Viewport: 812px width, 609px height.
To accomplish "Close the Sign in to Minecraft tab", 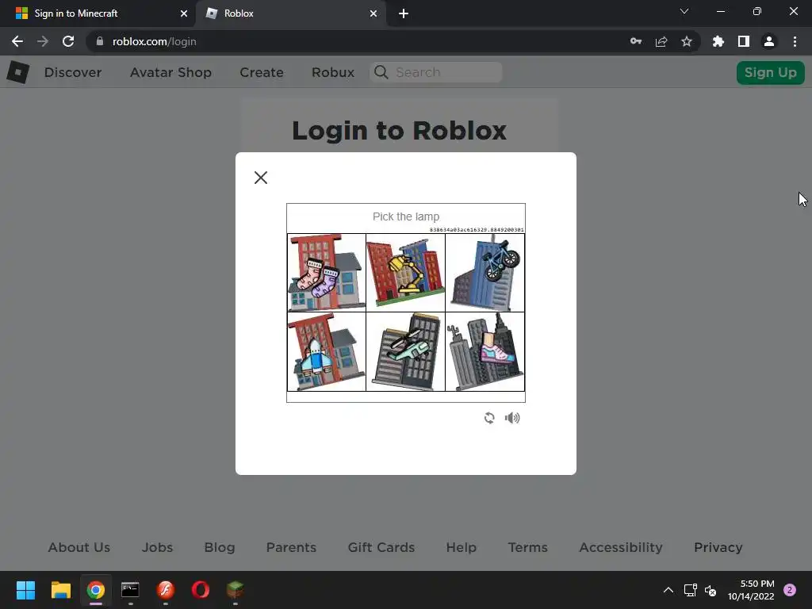I will (184, 13).
